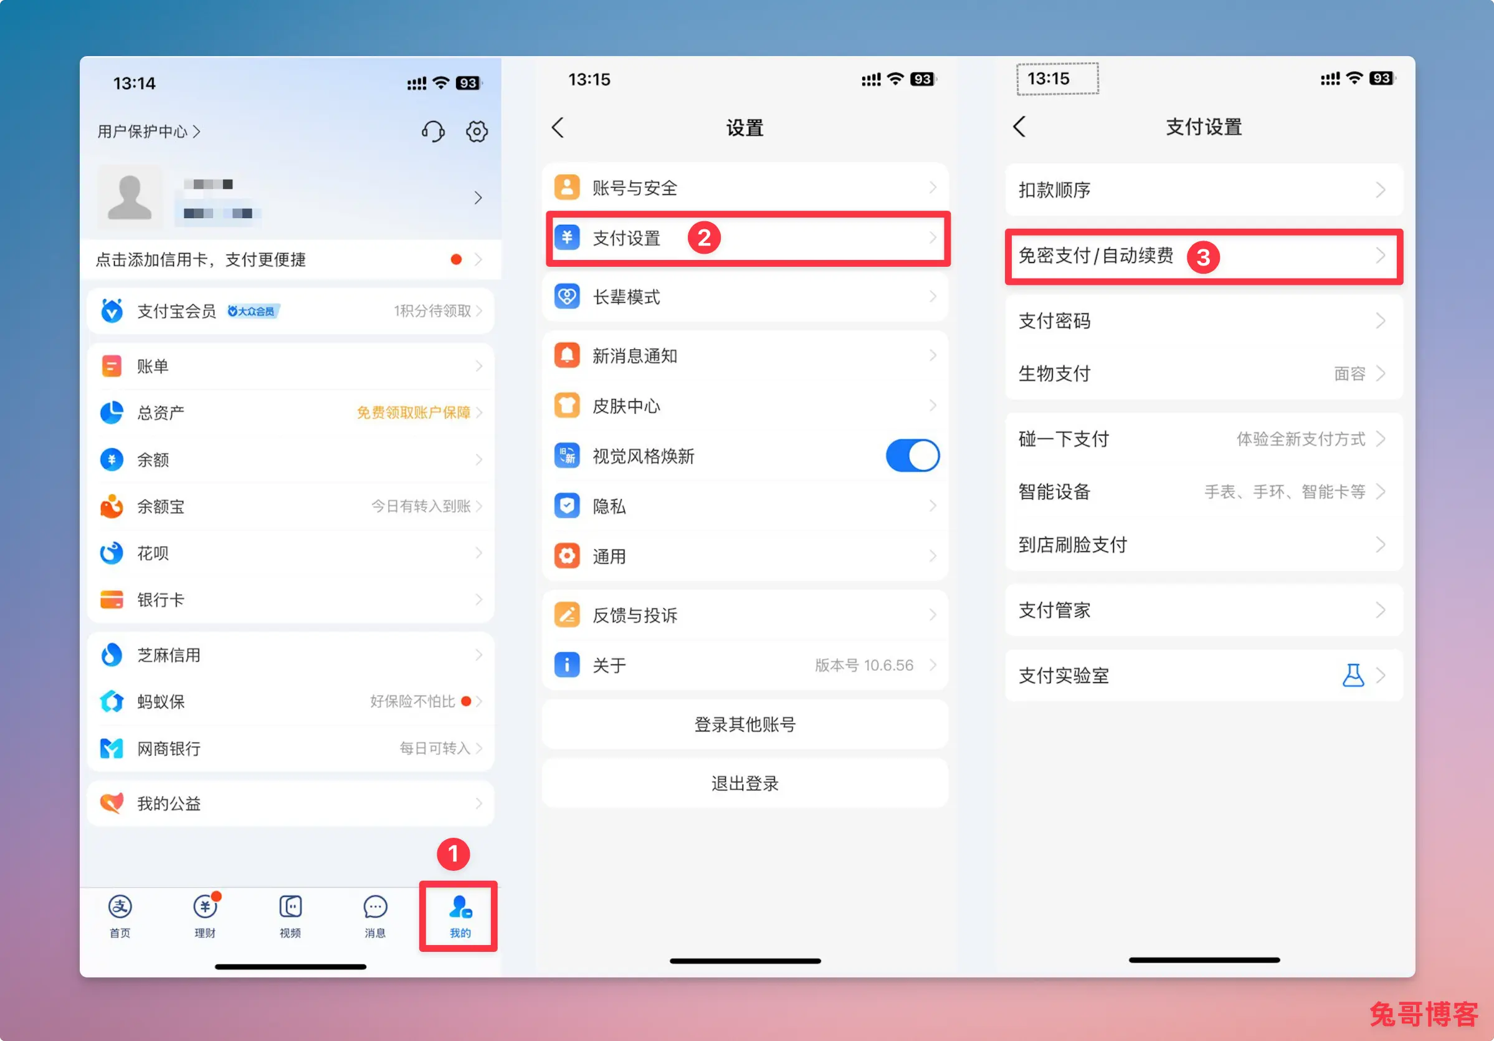Open 余额宝 icon
1494x1041 pixels.
(x=112, y=507)
